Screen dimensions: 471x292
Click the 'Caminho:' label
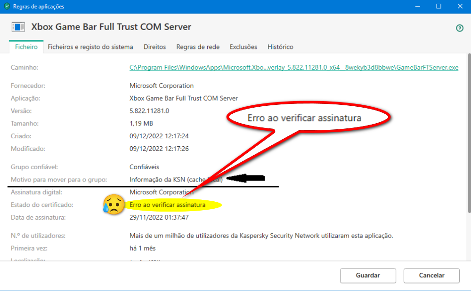click(x=24, y=67)
